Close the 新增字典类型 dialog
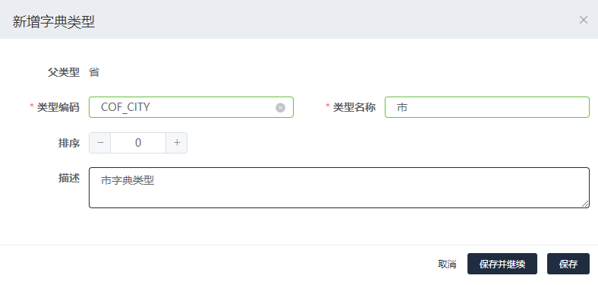The width and height of the screenshot is (598, 285). [583, 20]
